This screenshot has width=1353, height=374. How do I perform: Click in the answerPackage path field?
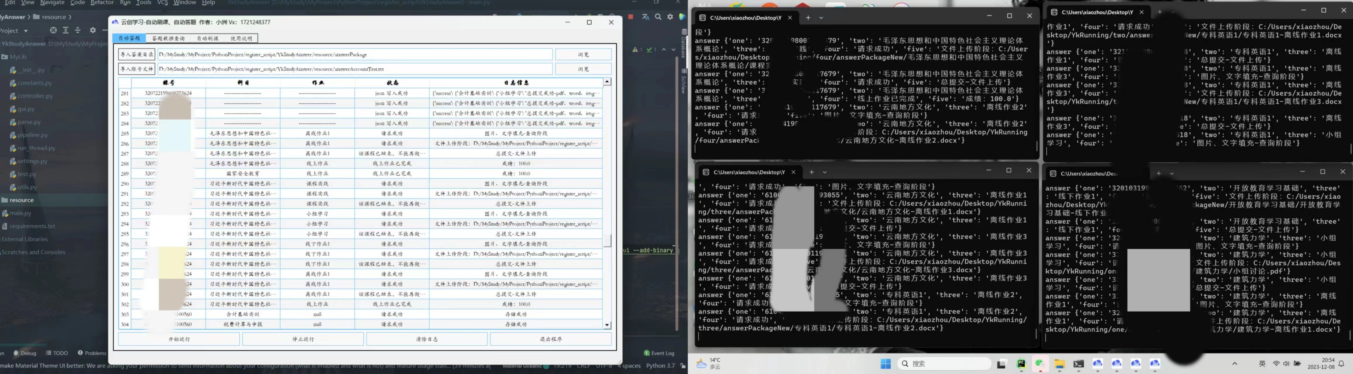pos(355,55)
